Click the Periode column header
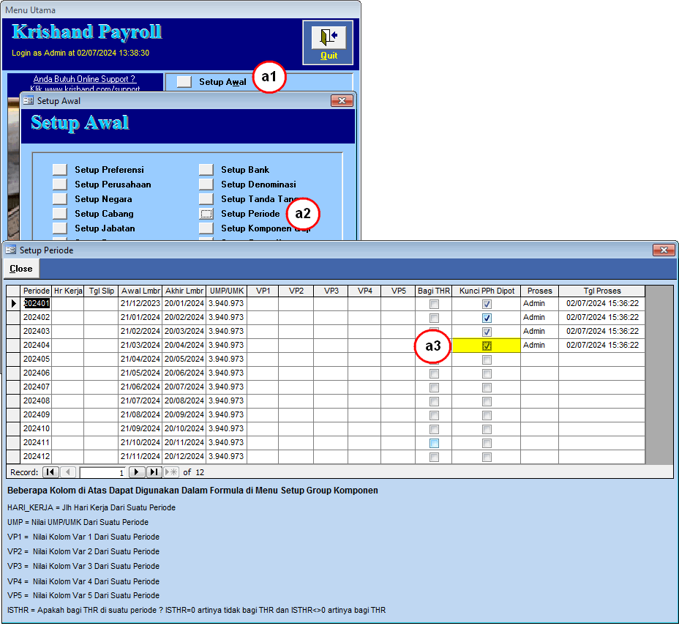The width and height of the screenshot is (679, 626). 36,291
